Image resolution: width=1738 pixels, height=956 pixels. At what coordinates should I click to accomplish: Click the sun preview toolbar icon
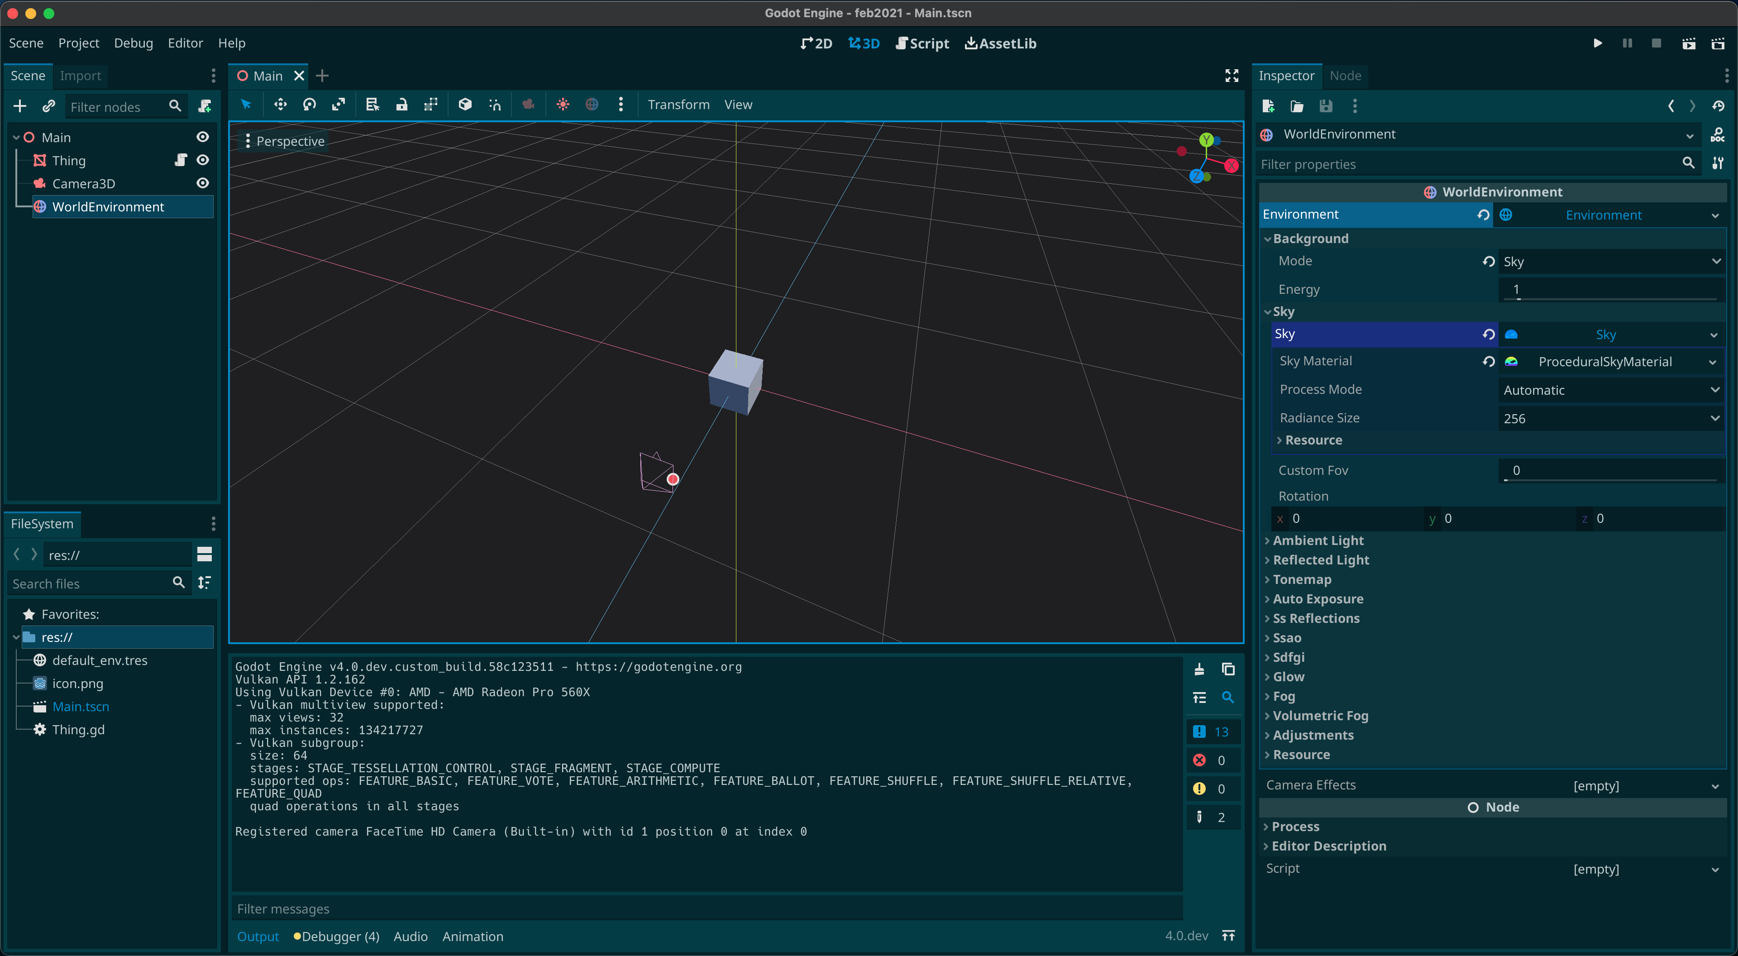pos(563,105)
